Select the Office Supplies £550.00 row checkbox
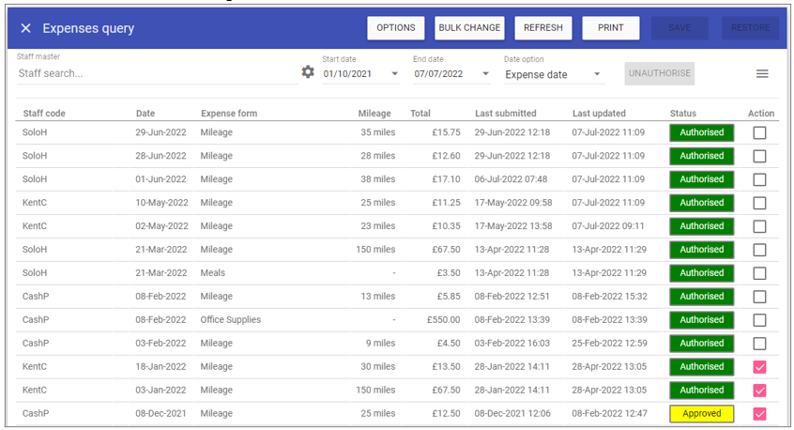The image size is (794, 430). click(x=759, y=320)
